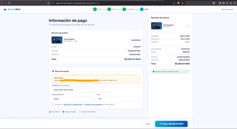237x129 pixels.
Task: Click the Modo demo notice heading
Action: point(59,78)
